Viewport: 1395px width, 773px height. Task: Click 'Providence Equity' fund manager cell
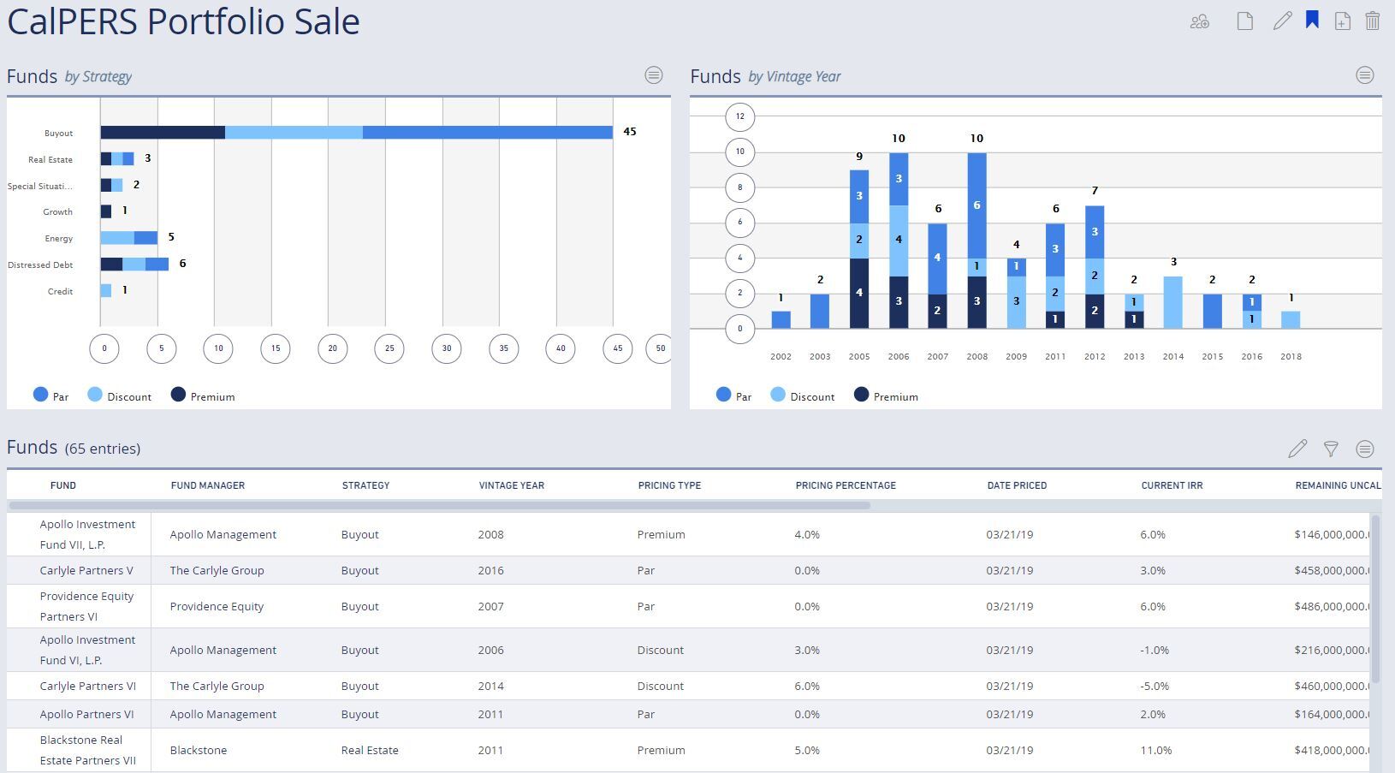point(217,606)
